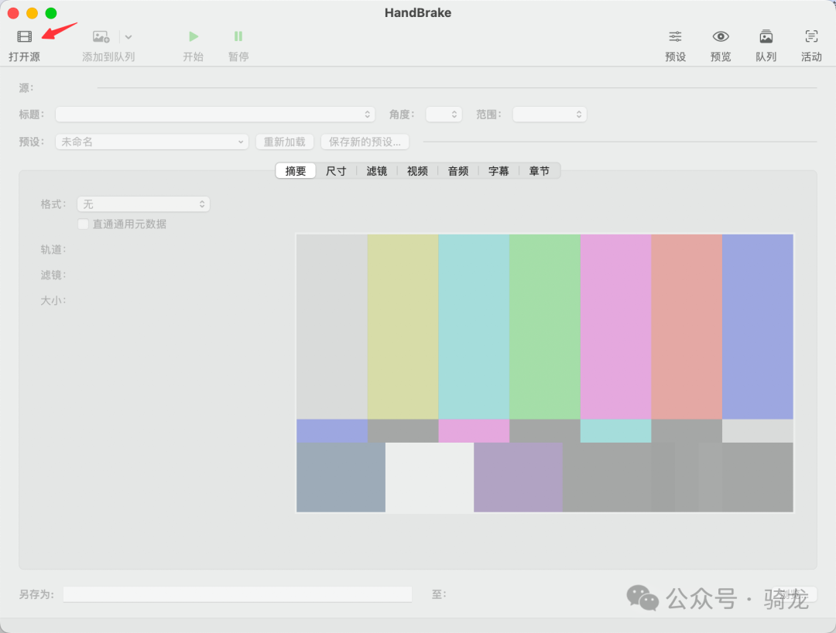Close the HandBrake window with red button
This screenshot has width=836, height=633.
13,13
